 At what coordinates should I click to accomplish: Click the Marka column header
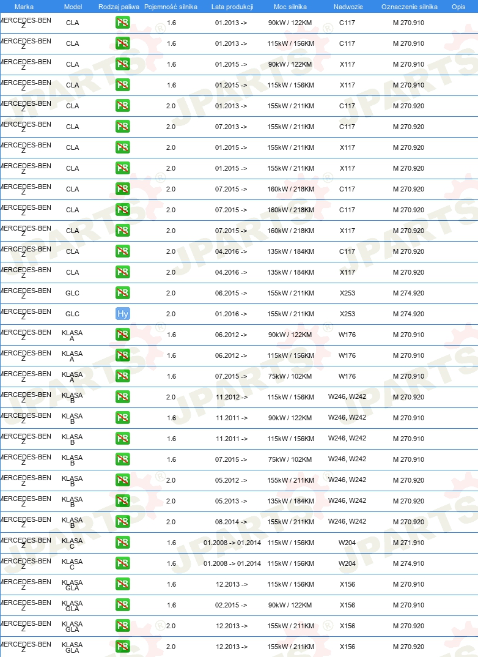(x=24, y=7)
